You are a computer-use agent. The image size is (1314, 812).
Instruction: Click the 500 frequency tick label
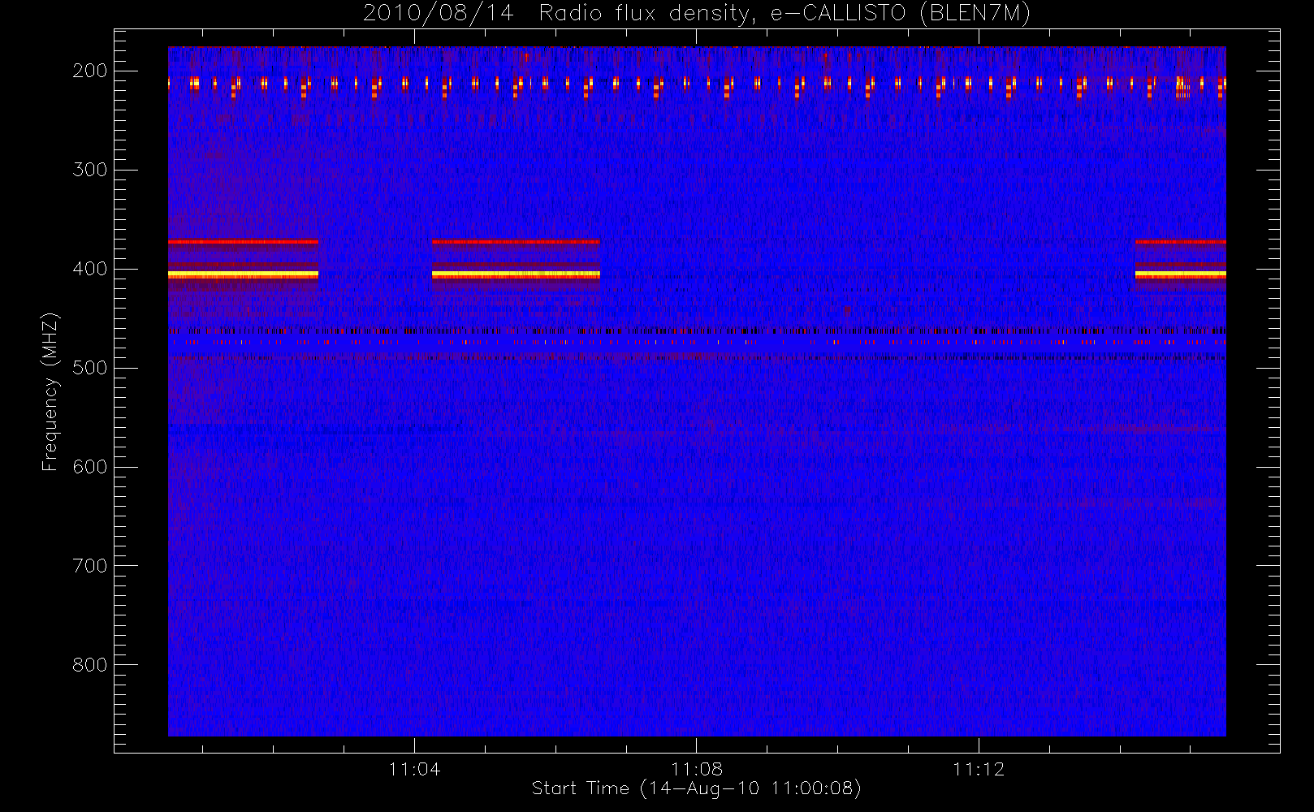point(90,368)
